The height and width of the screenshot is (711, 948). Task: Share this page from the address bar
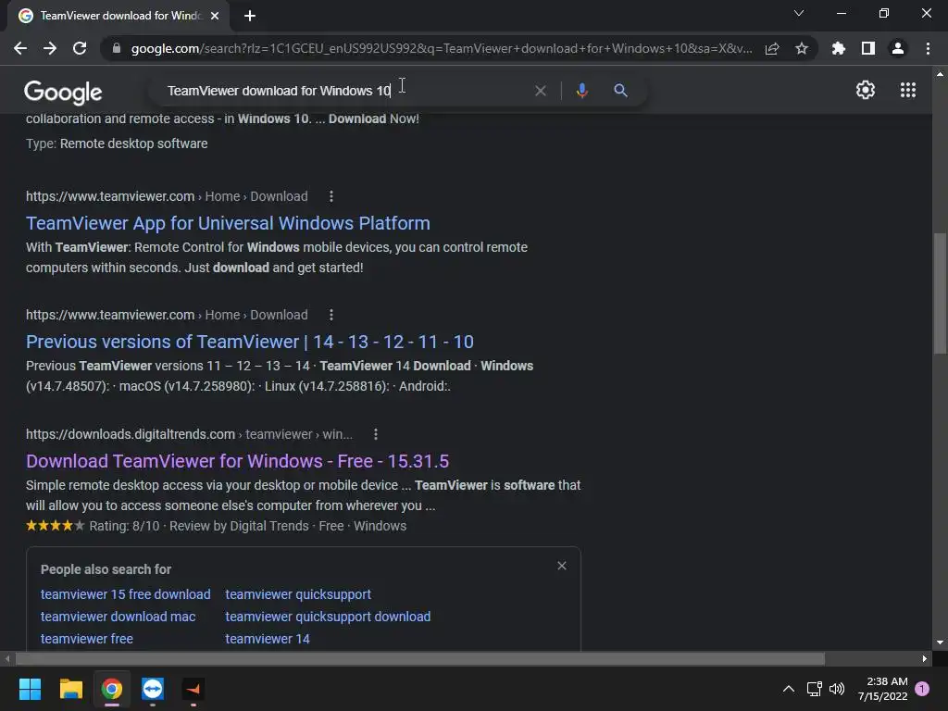click(x=772, y=48)
